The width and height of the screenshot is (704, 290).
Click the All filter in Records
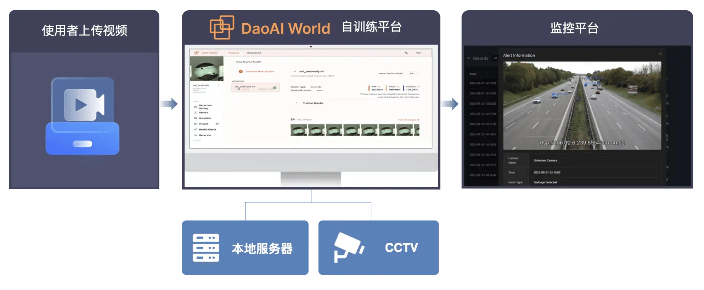[495, 58]
